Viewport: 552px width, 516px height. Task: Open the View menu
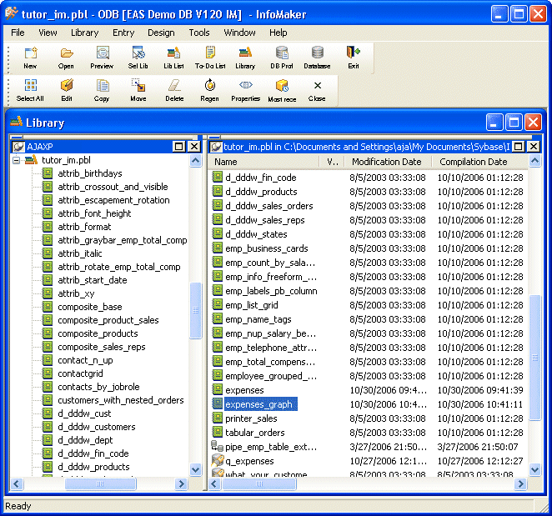click(x=48, y=33)
